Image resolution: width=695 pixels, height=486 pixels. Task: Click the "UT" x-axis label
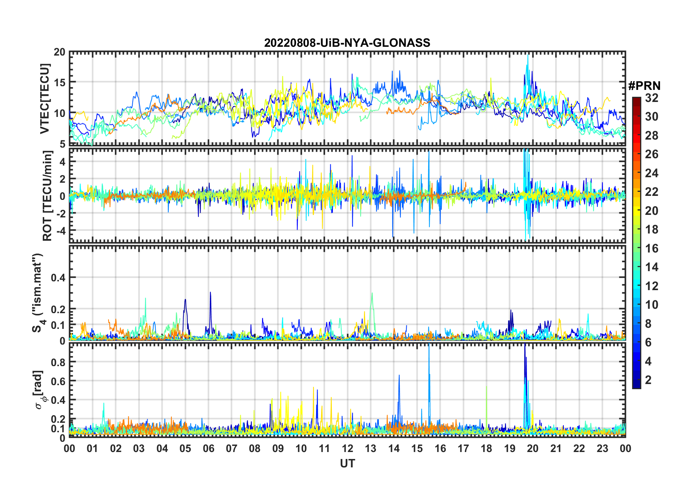[347, 464]
